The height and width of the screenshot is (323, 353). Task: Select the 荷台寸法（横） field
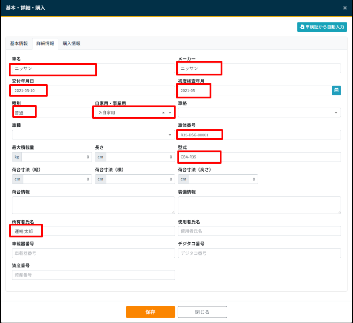[x=140, y=179]
